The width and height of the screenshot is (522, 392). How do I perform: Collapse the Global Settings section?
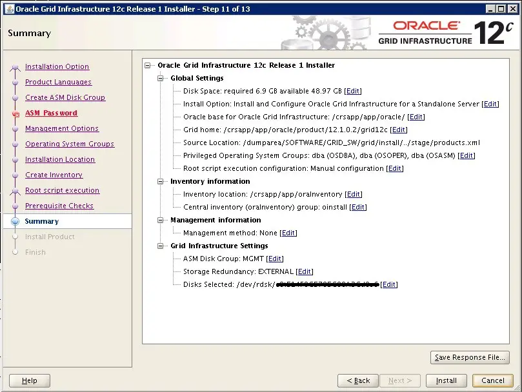tap(161, 78)
